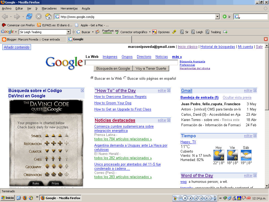
Task: Click the Rules tab in Da Vinci widget
Action: [x=36, y=183]
